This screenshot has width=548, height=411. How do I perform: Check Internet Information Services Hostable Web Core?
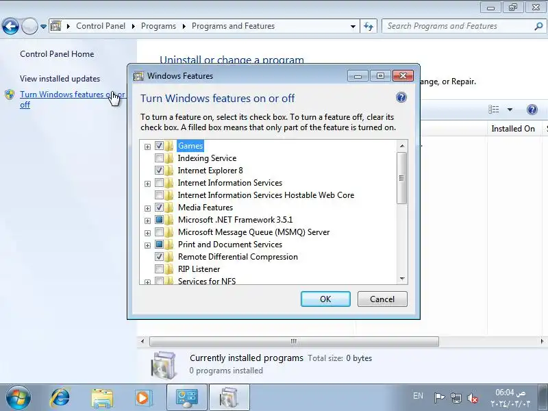[159, 195]
